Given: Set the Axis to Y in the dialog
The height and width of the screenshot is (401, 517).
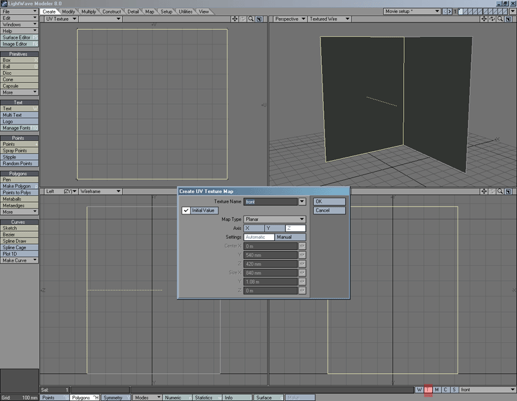Looking at the screenshot, I should coord(271,228).
